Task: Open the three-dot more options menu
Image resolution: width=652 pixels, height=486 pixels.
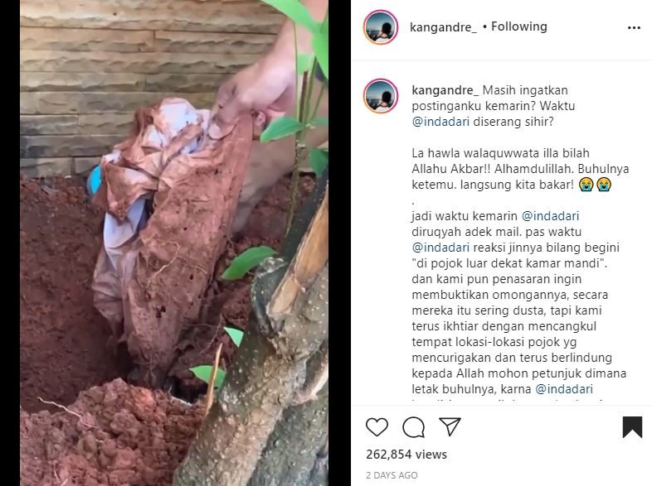Action: (x=634, y=28)
